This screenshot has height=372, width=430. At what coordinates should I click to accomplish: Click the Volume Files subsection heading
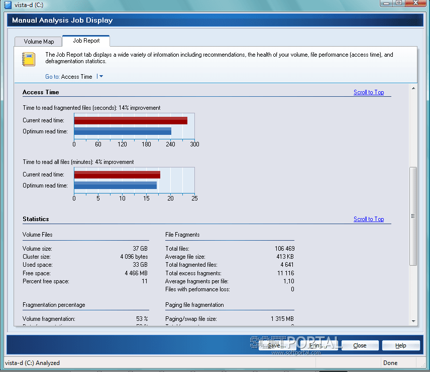[x=37, y=235]
